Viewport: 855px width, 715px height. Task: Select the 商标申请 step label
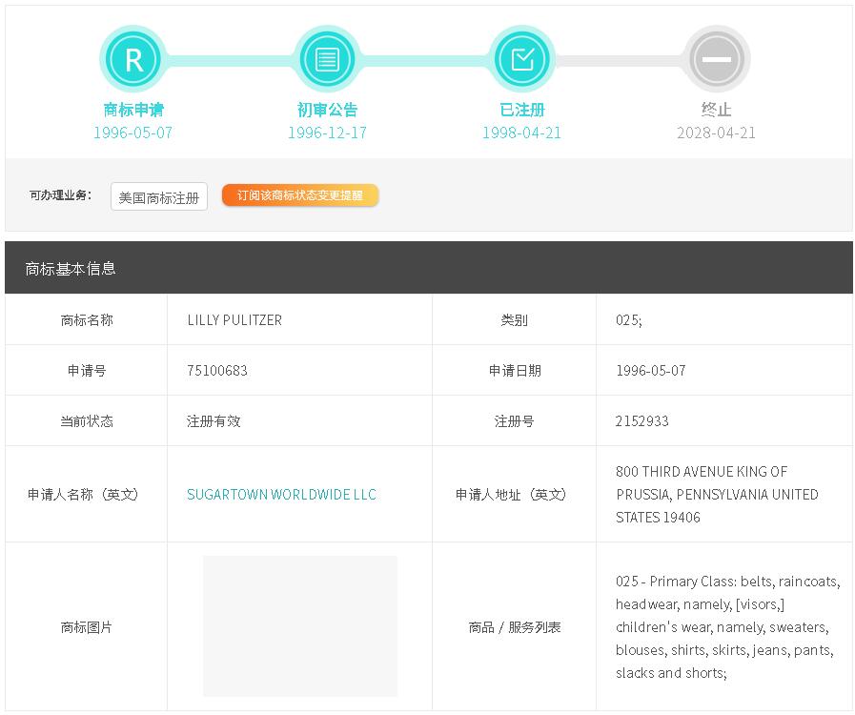pyautogui.click(x=133, y=110)
